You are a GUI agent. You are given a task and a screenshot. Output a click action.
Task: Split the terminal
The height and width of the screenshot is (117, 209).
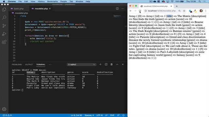click(x=106, y=64)
